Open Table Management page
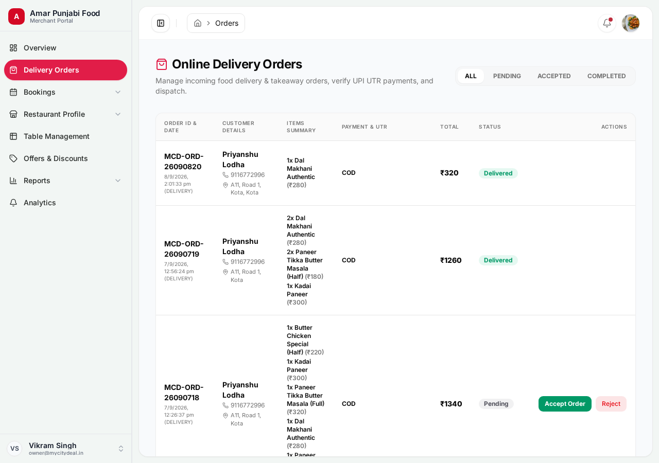659x463 pixels. (x=66, y=136)
